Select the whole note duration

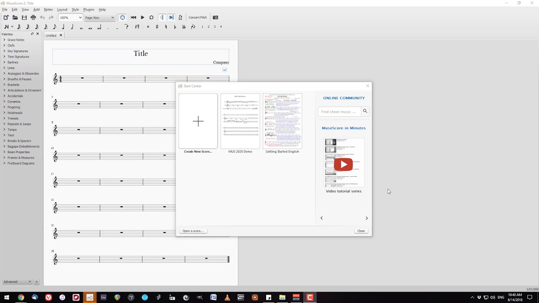(x=81, y=28)
